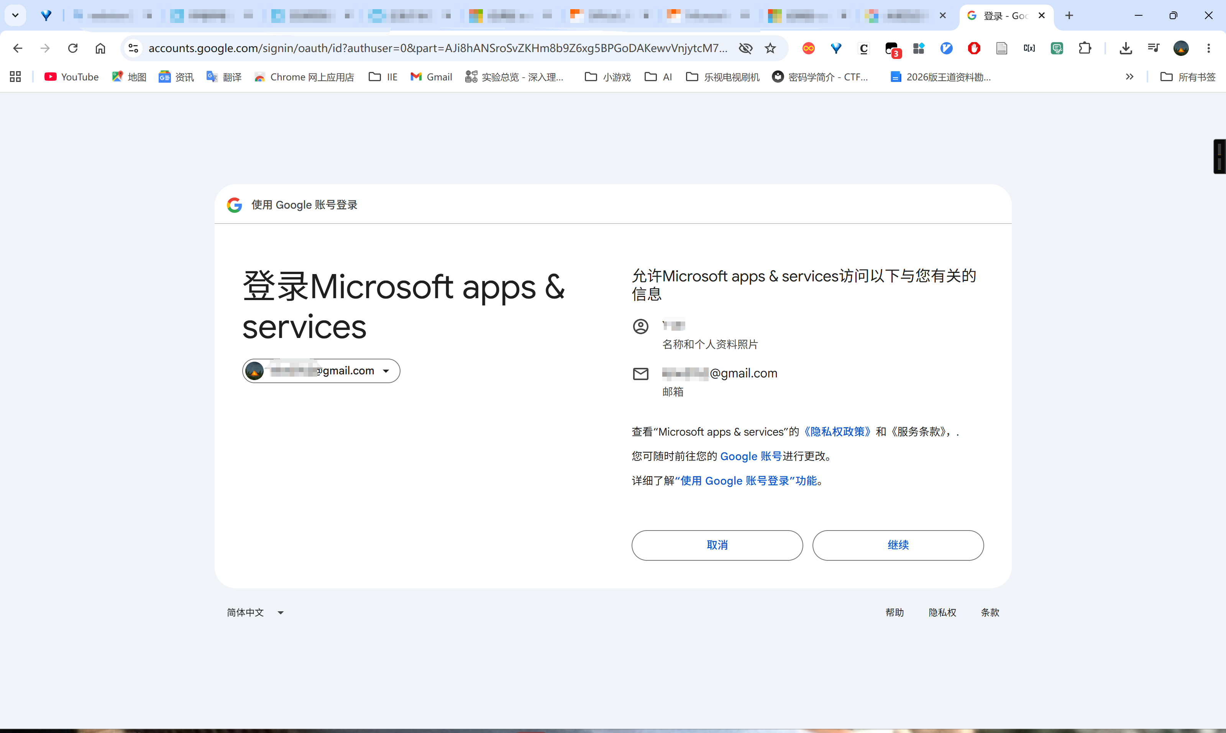Viewport: 1226px width, 733px height.
Task: Open "使用 Google 账号登录"功能 link
Action: tap(746, 481)
